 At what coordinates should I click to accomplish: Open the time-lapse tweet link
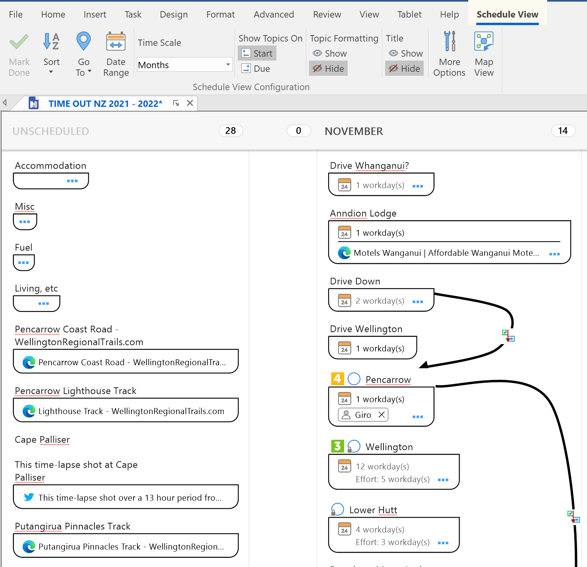point(130,498)
